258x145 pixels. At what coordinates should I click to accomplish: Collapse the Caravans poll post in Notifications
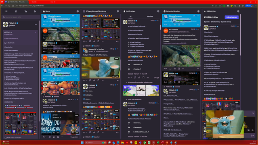158,103
